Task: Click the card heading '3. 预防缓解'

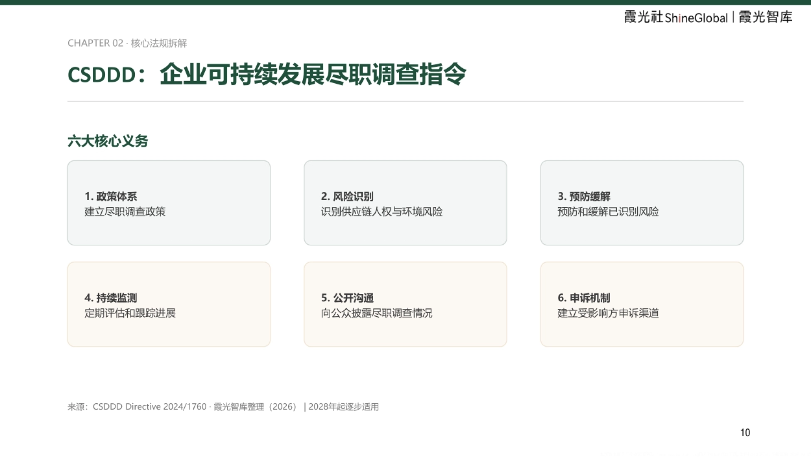Action: click(584, 196)
